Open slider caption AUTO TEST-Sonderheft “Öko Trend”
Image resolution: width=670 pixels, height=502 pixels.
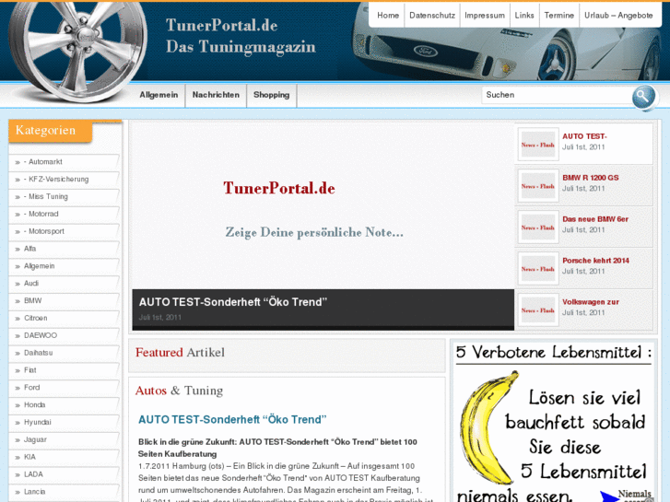pyautogui.click(x=233, y=302)
